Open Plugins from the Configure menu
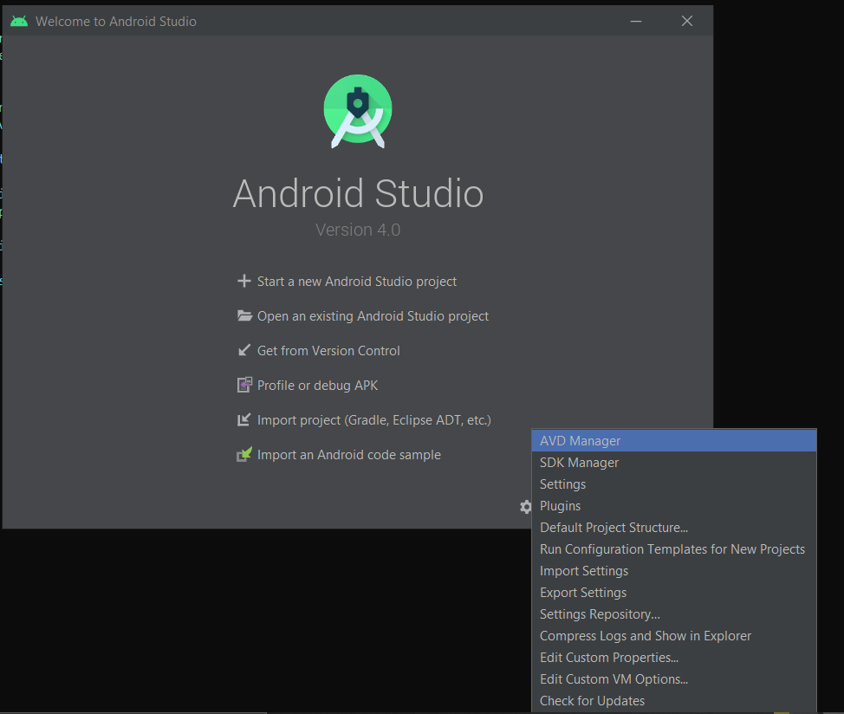 [x=674, y=506]
